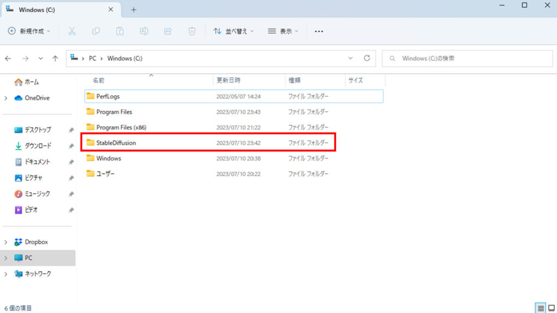The width and height of the screenshot is (557, 313).
Task: Expand the OneDrive tree node
Action: point(6,98)
